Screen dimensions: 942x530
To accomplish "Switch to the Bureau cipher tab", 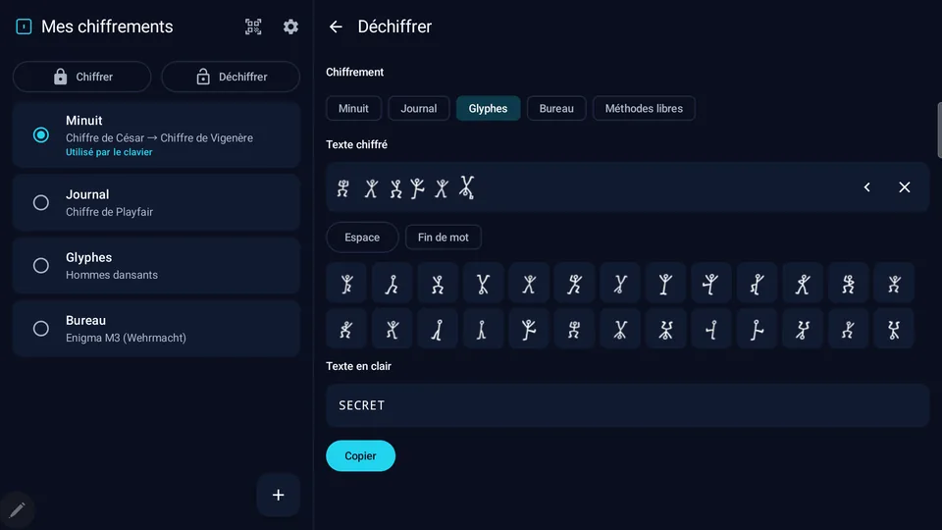I will pyautogui.click(x=556, y=109).
